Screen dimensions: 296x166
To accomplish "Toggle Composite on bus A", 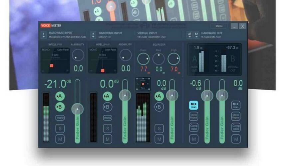I will tap(194, 127).
